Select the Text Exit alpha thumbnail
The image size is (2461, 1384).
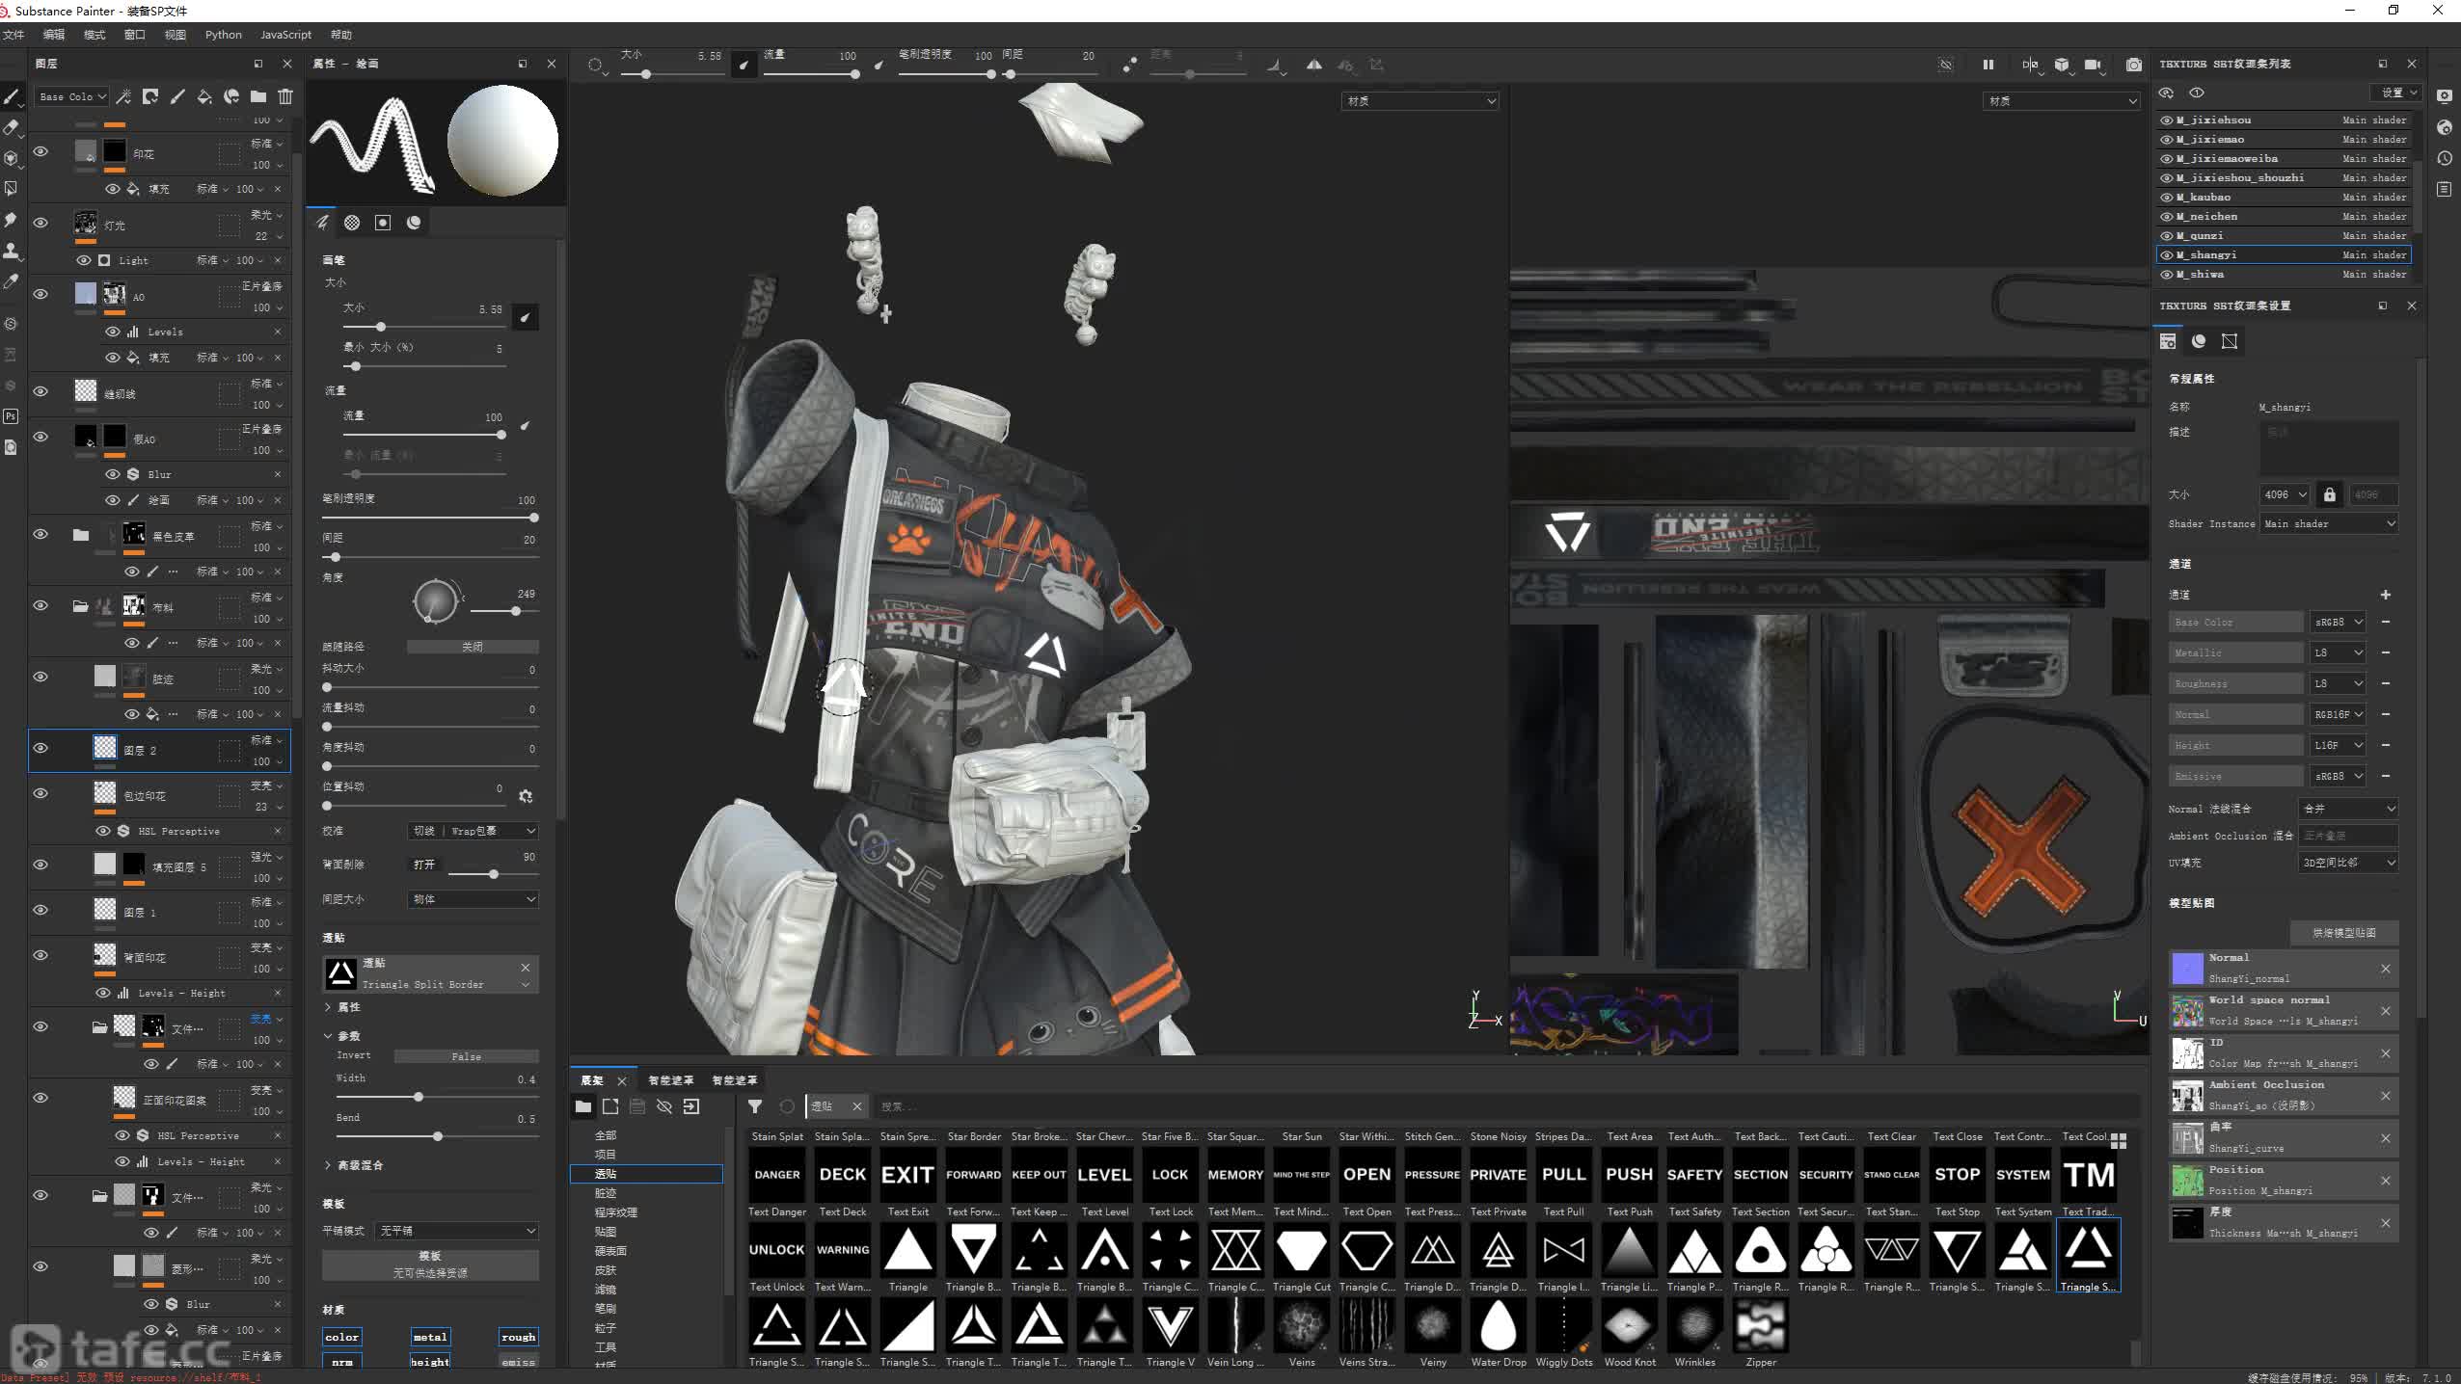(x=907, y=1175)
